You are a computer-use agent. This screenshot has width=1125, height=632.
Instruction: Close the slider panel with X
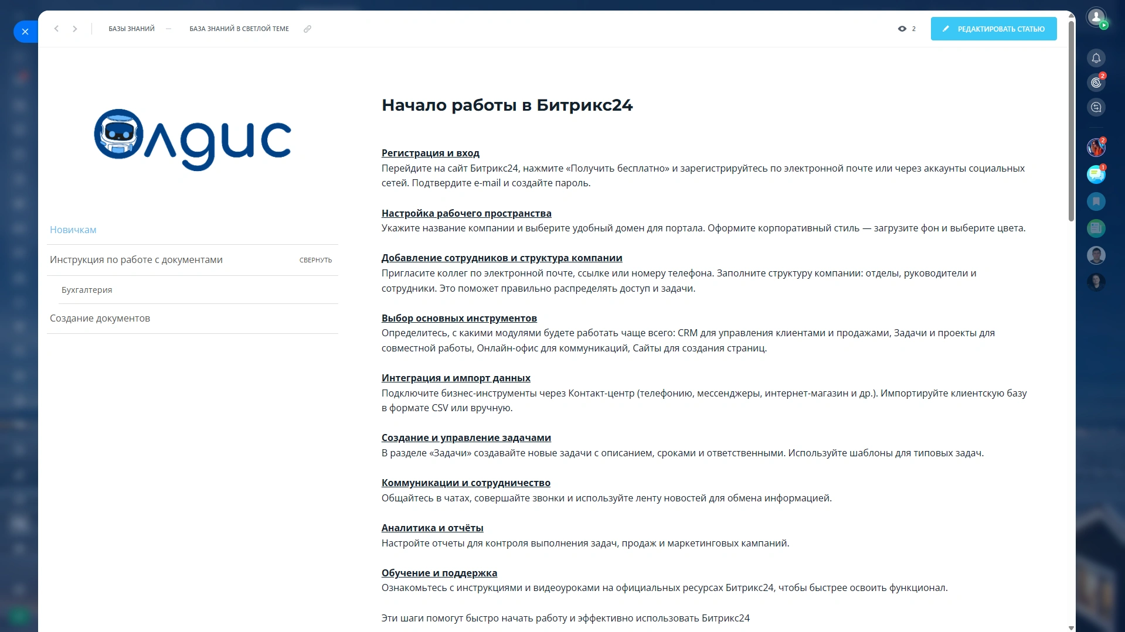tap(25, 32)
